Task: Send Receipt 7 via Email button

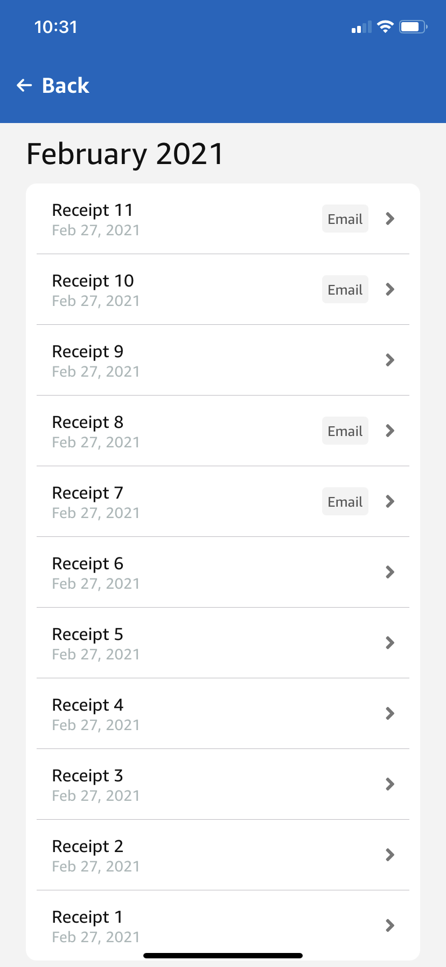Action: pos(345,501)
